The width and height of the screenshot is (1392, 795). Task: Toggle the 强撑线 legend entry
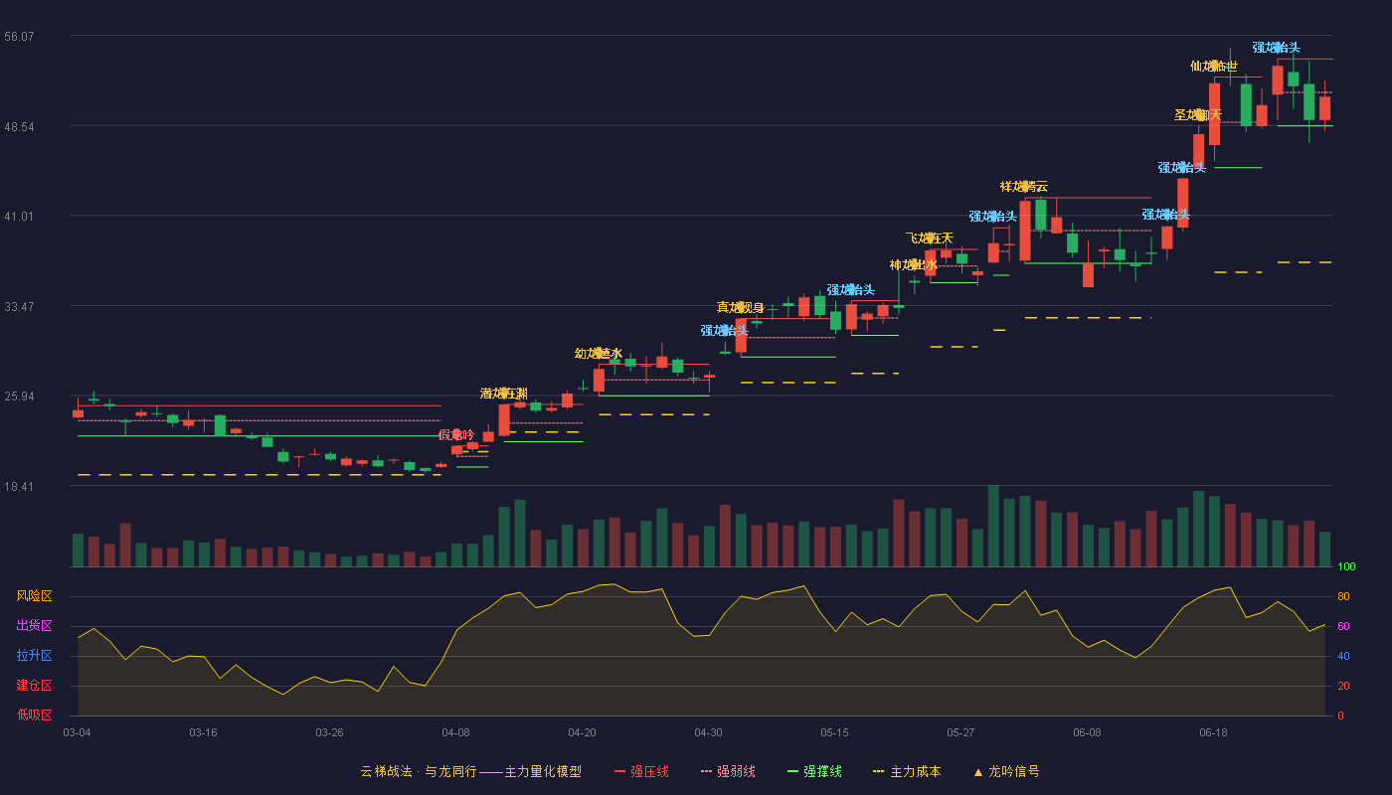tap(814, 771)
